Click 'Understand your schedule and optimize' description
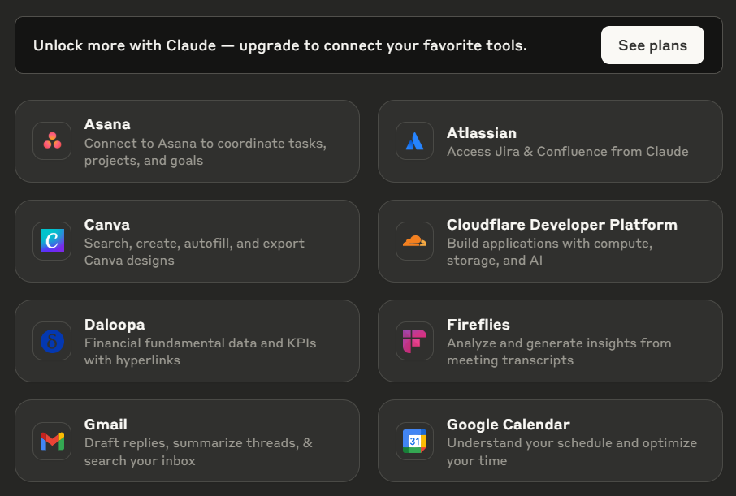This screenshot has width=736, height=496. pos(572,452)
